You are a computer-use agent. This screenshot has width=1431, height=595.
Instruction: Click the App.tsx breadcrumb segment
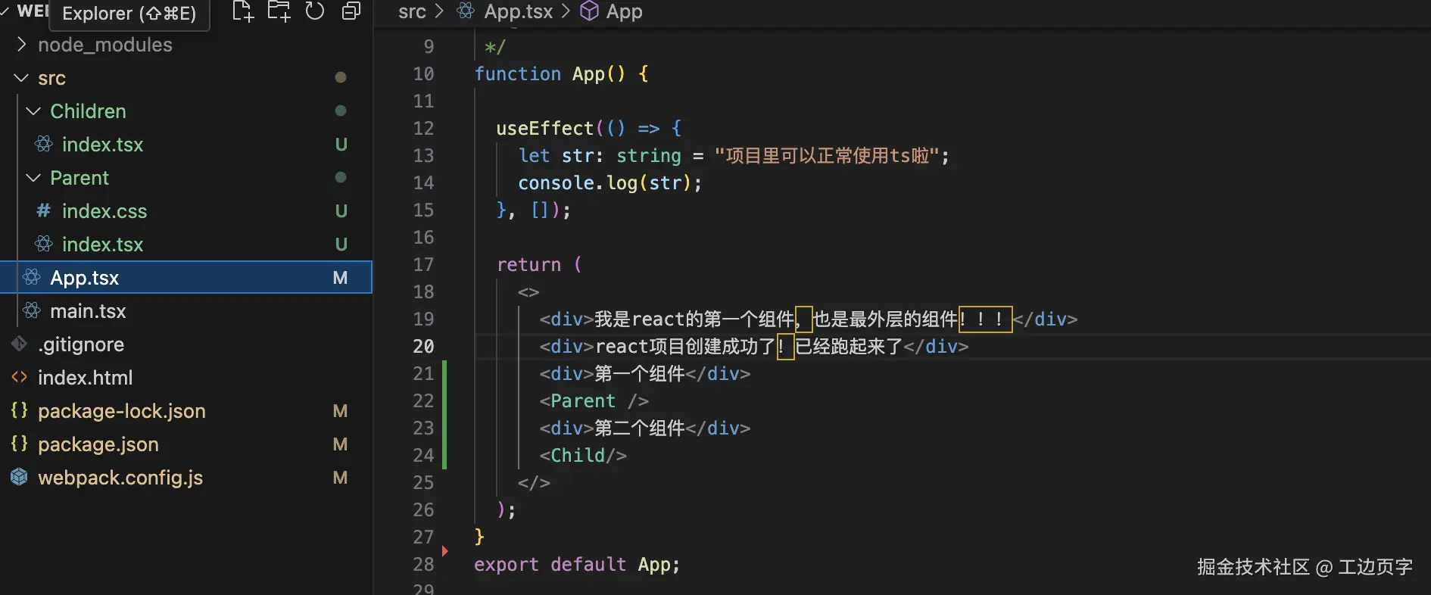click(518, 11)
